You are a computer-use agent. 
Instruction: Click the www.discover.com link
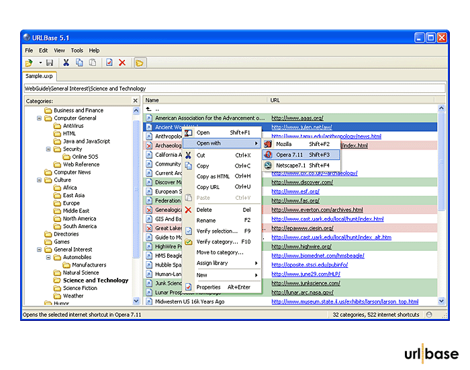coord(302,182)
